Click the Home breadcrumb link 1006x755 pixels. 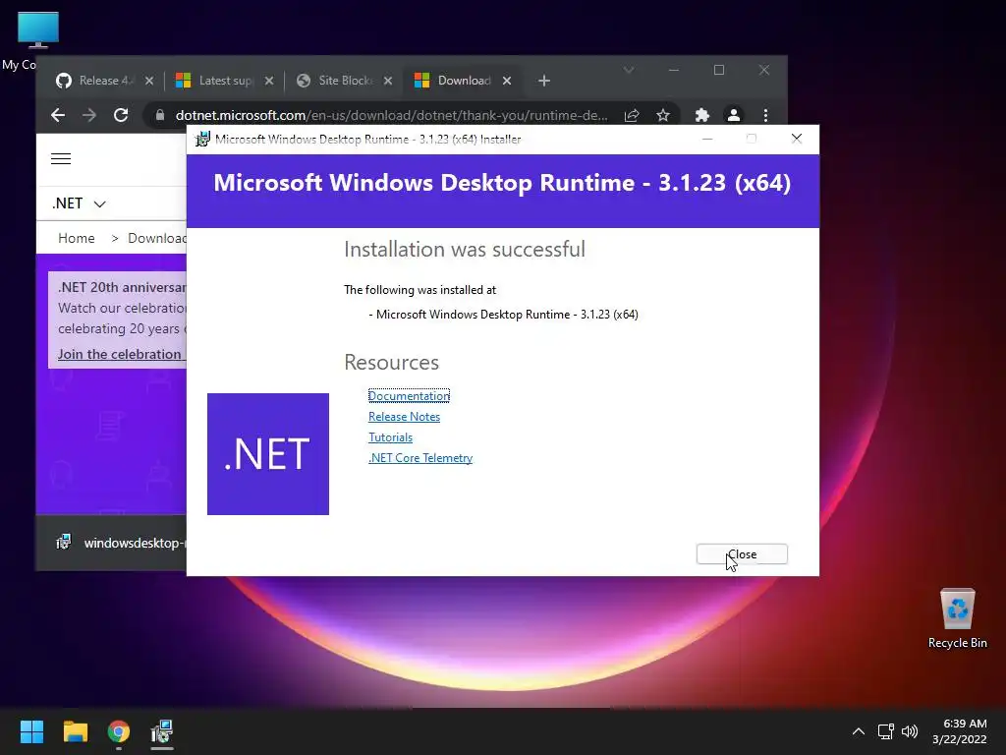[77, 238]
